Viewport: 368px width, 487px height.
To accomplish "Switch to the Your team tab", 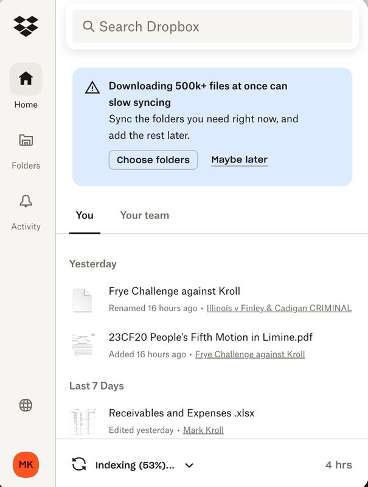I will [x=145, y=215].
